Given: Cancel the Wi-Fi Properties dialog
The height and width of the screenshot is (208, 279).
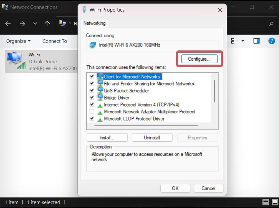Looking at the screenshot, I should click(209, 188).
